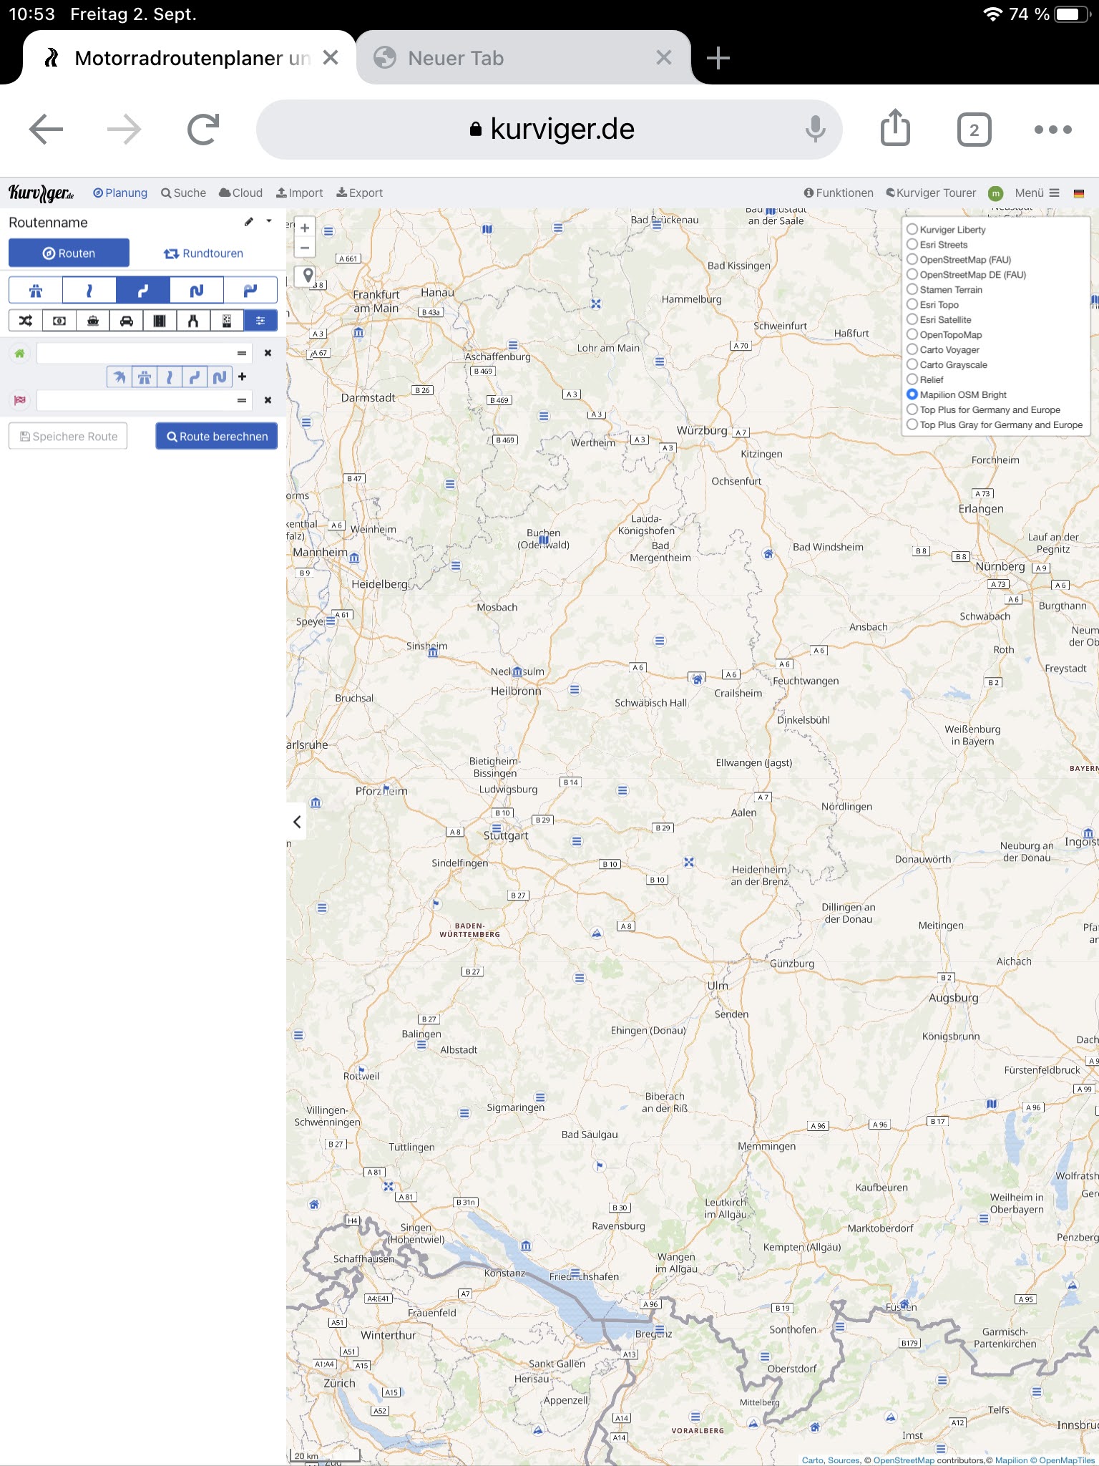
Task: Select the OpenTopoMap base layer
Action: click(912, 334)
